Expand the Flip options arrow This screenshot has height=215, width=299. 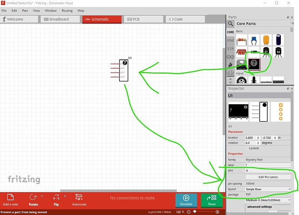pos(65,196)
